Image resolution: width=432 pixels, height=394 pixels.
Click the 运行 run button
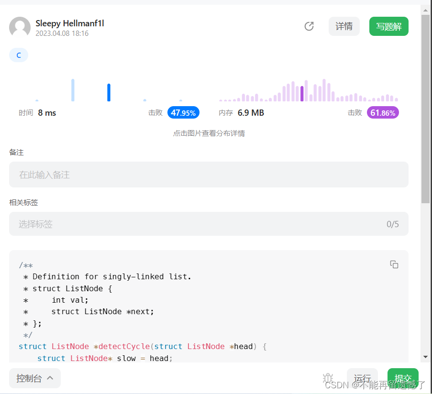tap(362, 378)
